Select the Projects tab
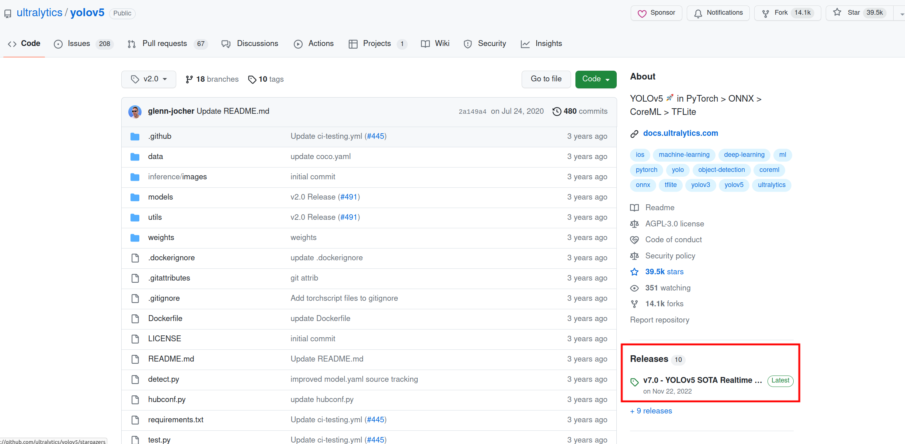905x444 pixels. click(x=378, y=44)
